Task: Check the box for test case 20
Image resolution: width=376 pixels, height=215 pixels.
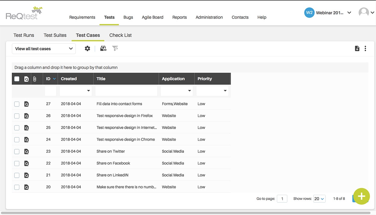Action: pyautogui.click(x=17, y=187)
